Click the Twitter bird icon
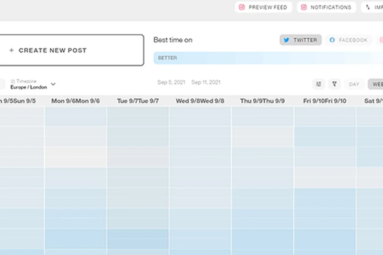 [287, 40]
